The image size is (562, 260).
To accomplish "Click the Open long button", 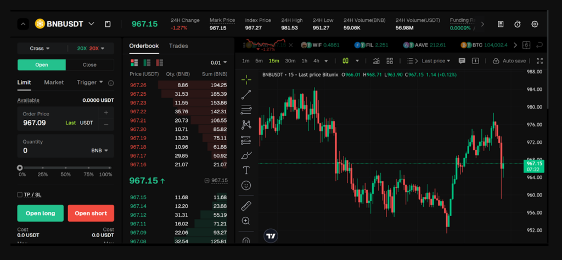I will tap(41, 213).
